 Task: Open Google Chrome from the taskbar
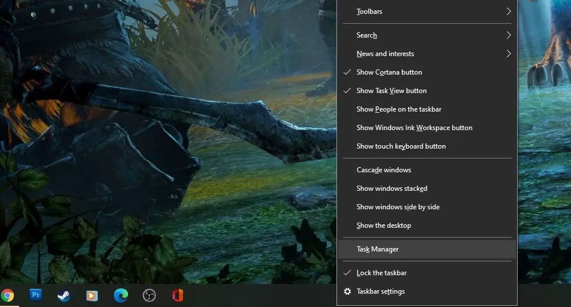click(x=7, y=295)
